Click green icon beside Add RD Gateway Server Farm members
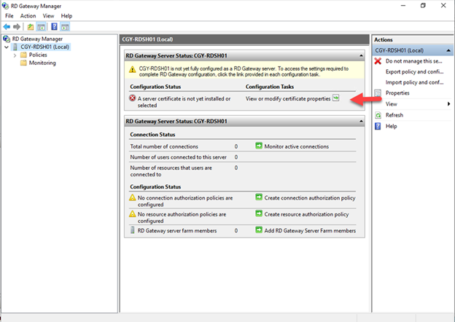This screenshot has height=322, width=455. (x=259, y=230)
